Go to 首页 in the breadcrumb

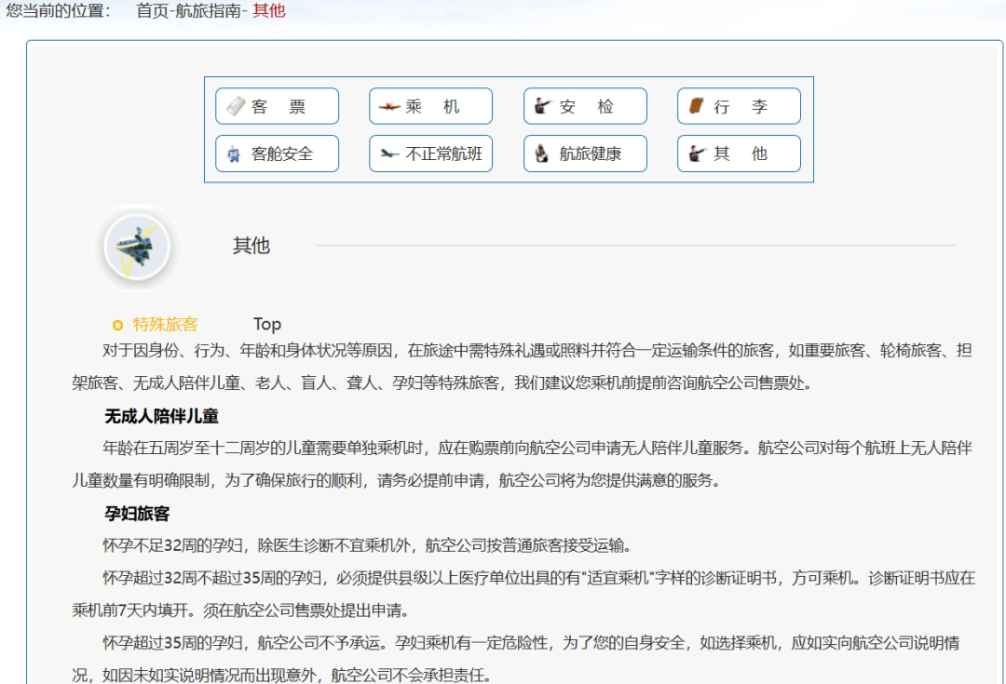point(153,11)
